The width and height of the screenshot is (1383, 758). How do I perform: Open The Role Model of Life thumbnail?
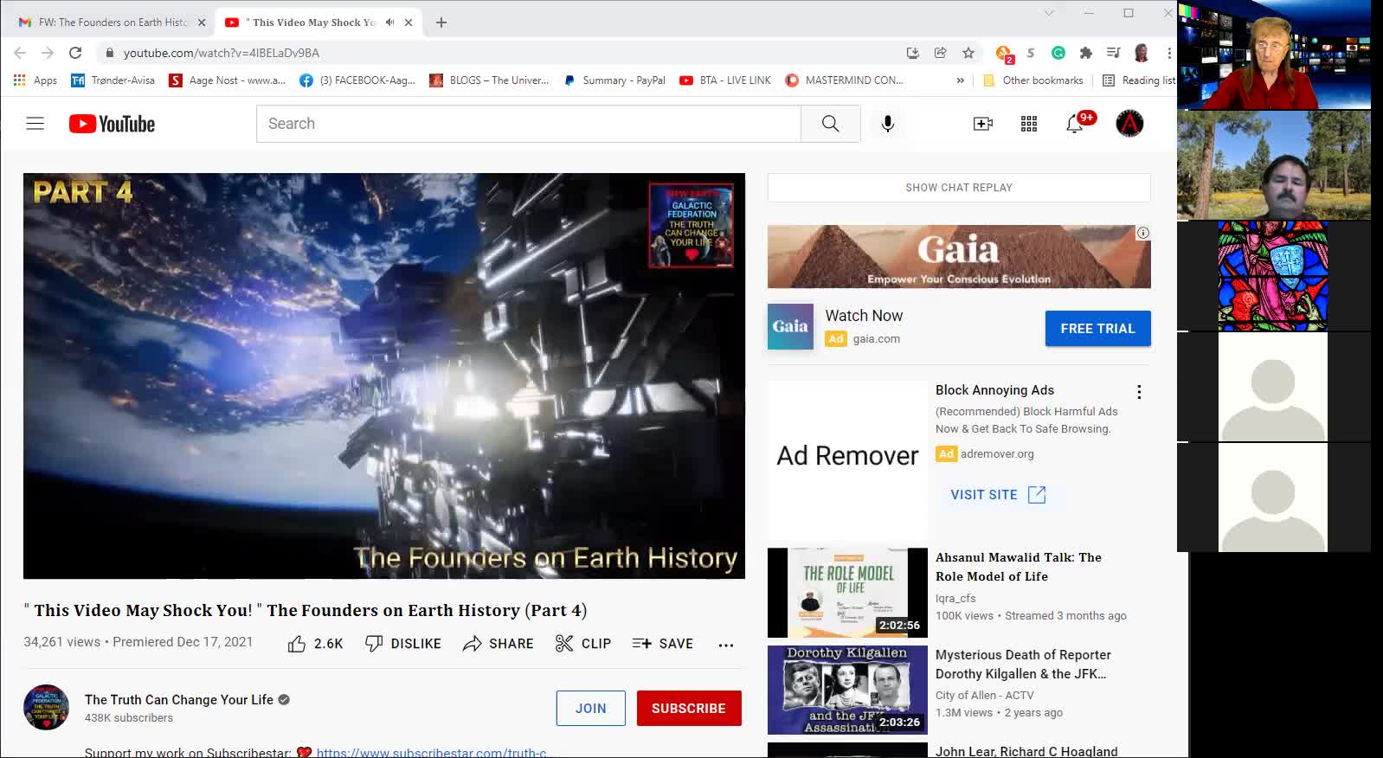click(x=847, y=593)
